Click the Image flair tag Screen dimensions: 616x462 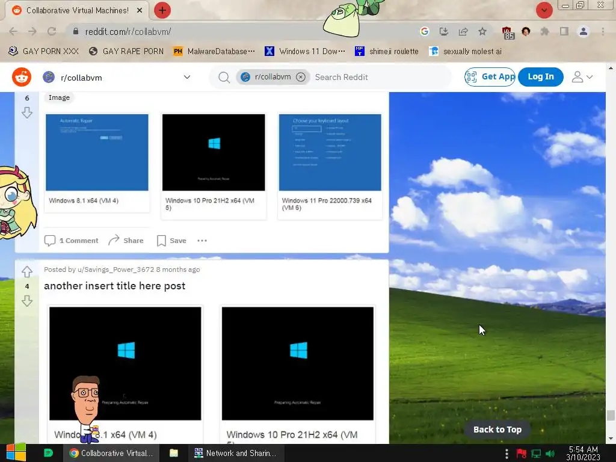[59, 97]
